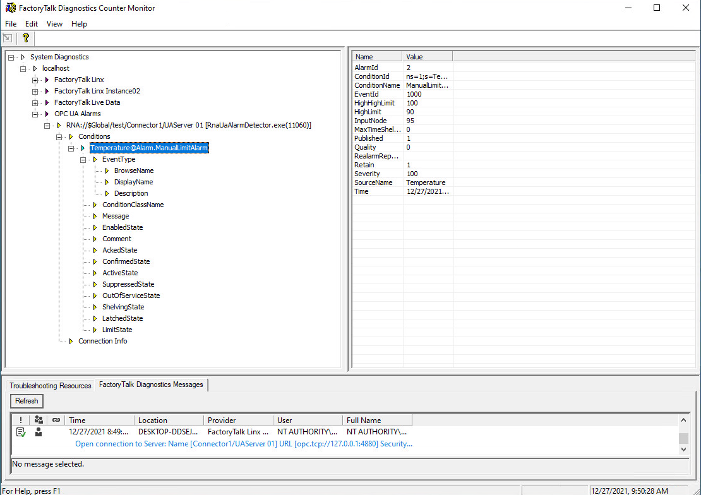Click the arrow icon next to Connection Info
The height and width of the screenshot is (495, 701).
click(x=71, y=341)
